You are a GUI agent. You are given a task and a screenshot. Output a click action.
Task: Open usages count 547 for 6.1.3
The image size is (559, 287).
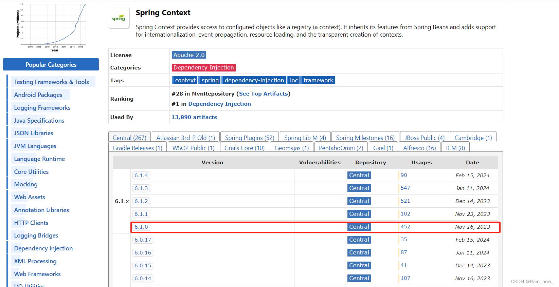(x=405, y=188)
